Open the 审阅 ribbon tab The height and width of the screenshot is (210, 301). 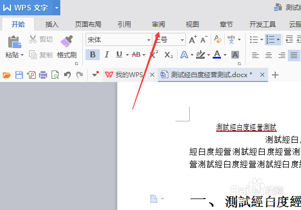[x=158, y=25]
